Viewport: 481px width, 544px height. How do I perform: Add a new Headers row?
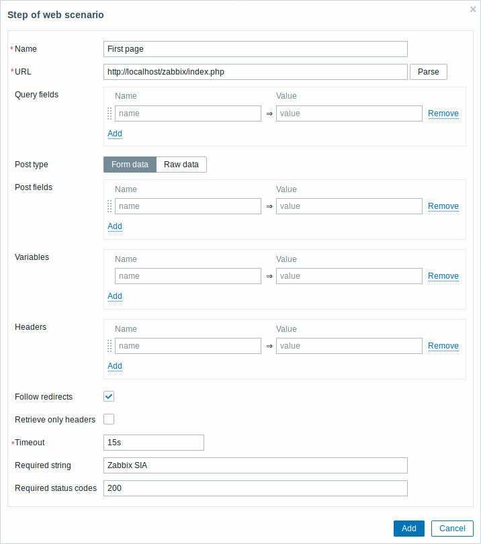[115, 366]
